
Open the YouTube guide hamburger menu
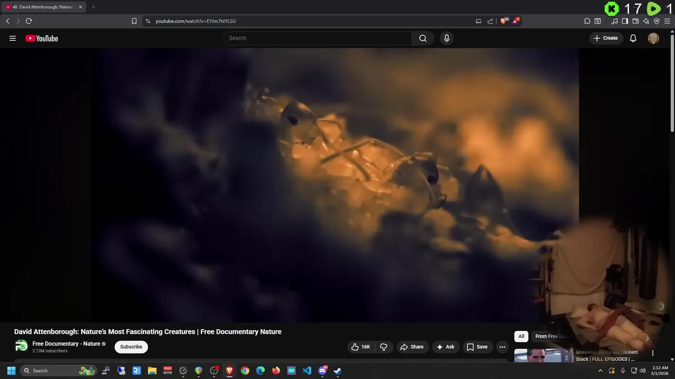tap(13, 38)
